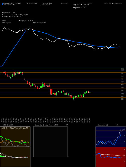Click the 'ADX signal:' label
126x167 pixels.
(6, 23)
